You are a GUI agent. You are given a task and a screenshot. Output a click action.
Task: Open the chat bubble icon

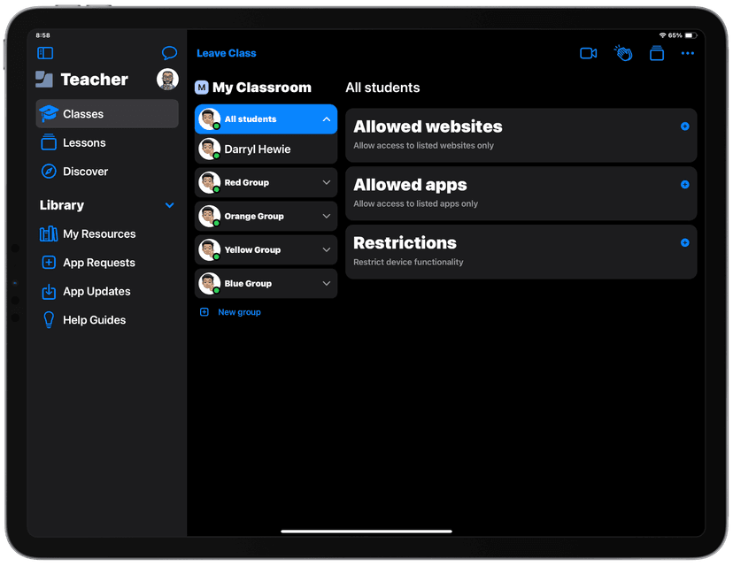pyautogui.click(x=169, y=53)
